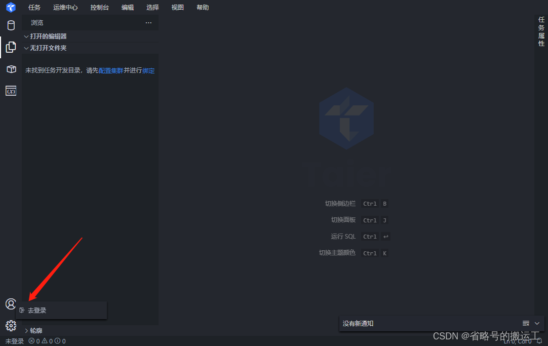The width and height of the screenshot is (548, 346).
Task: Open the 视图 menu
Action: point(178,7)
